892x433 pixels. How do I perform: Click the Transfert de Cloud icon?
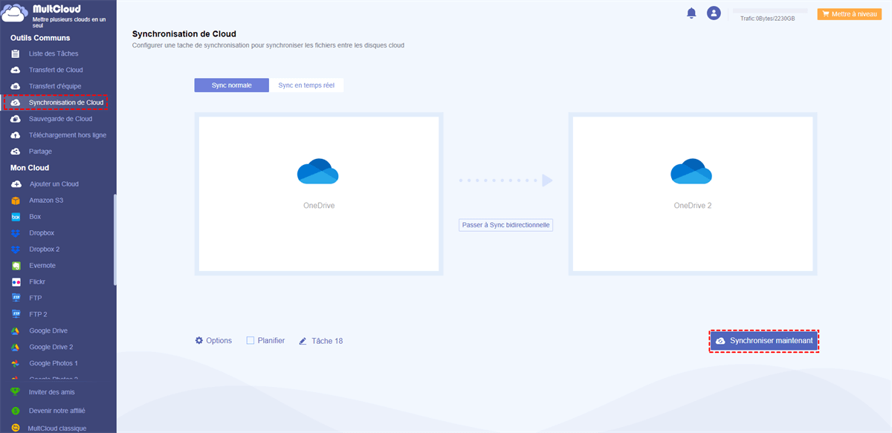point(16,70)
